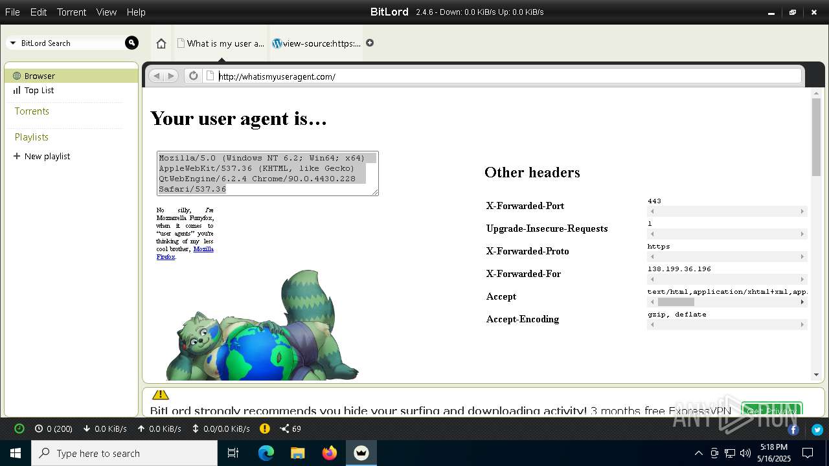Launch Microsoft Edge from taskbar

pyautogui.click(x=266, y=453)
